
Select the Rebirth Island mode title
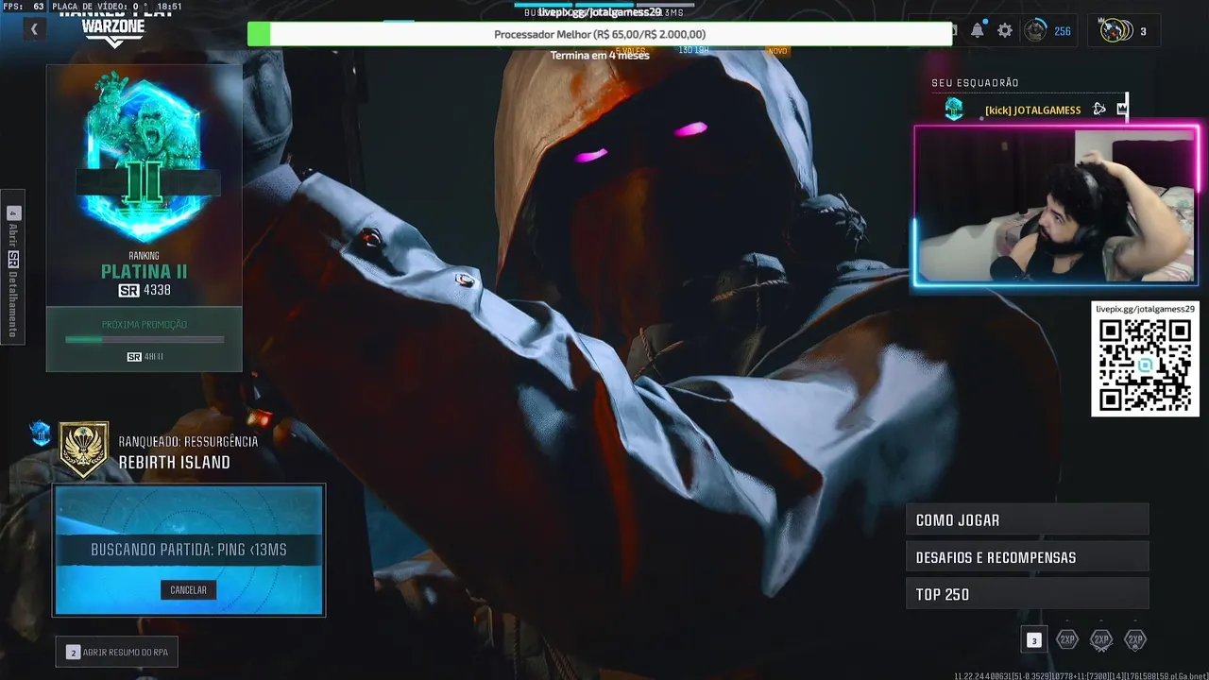coord(174,463)
